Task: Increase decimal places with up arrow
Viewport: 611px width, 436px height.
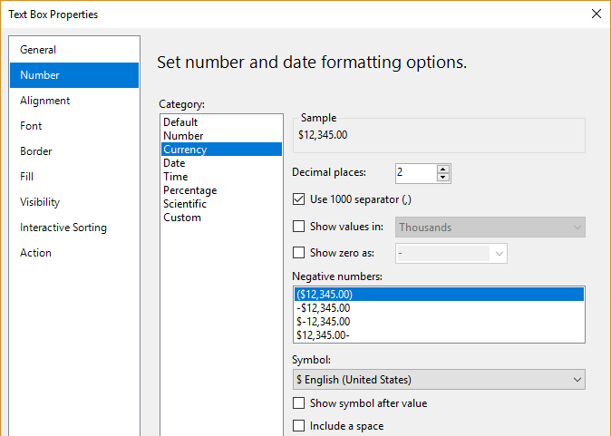Action: 442,169
